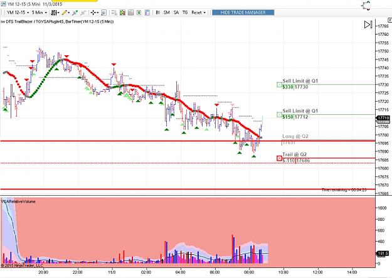Select the pencil drawing tools icon
392x278 pixels.
point(64,13)
